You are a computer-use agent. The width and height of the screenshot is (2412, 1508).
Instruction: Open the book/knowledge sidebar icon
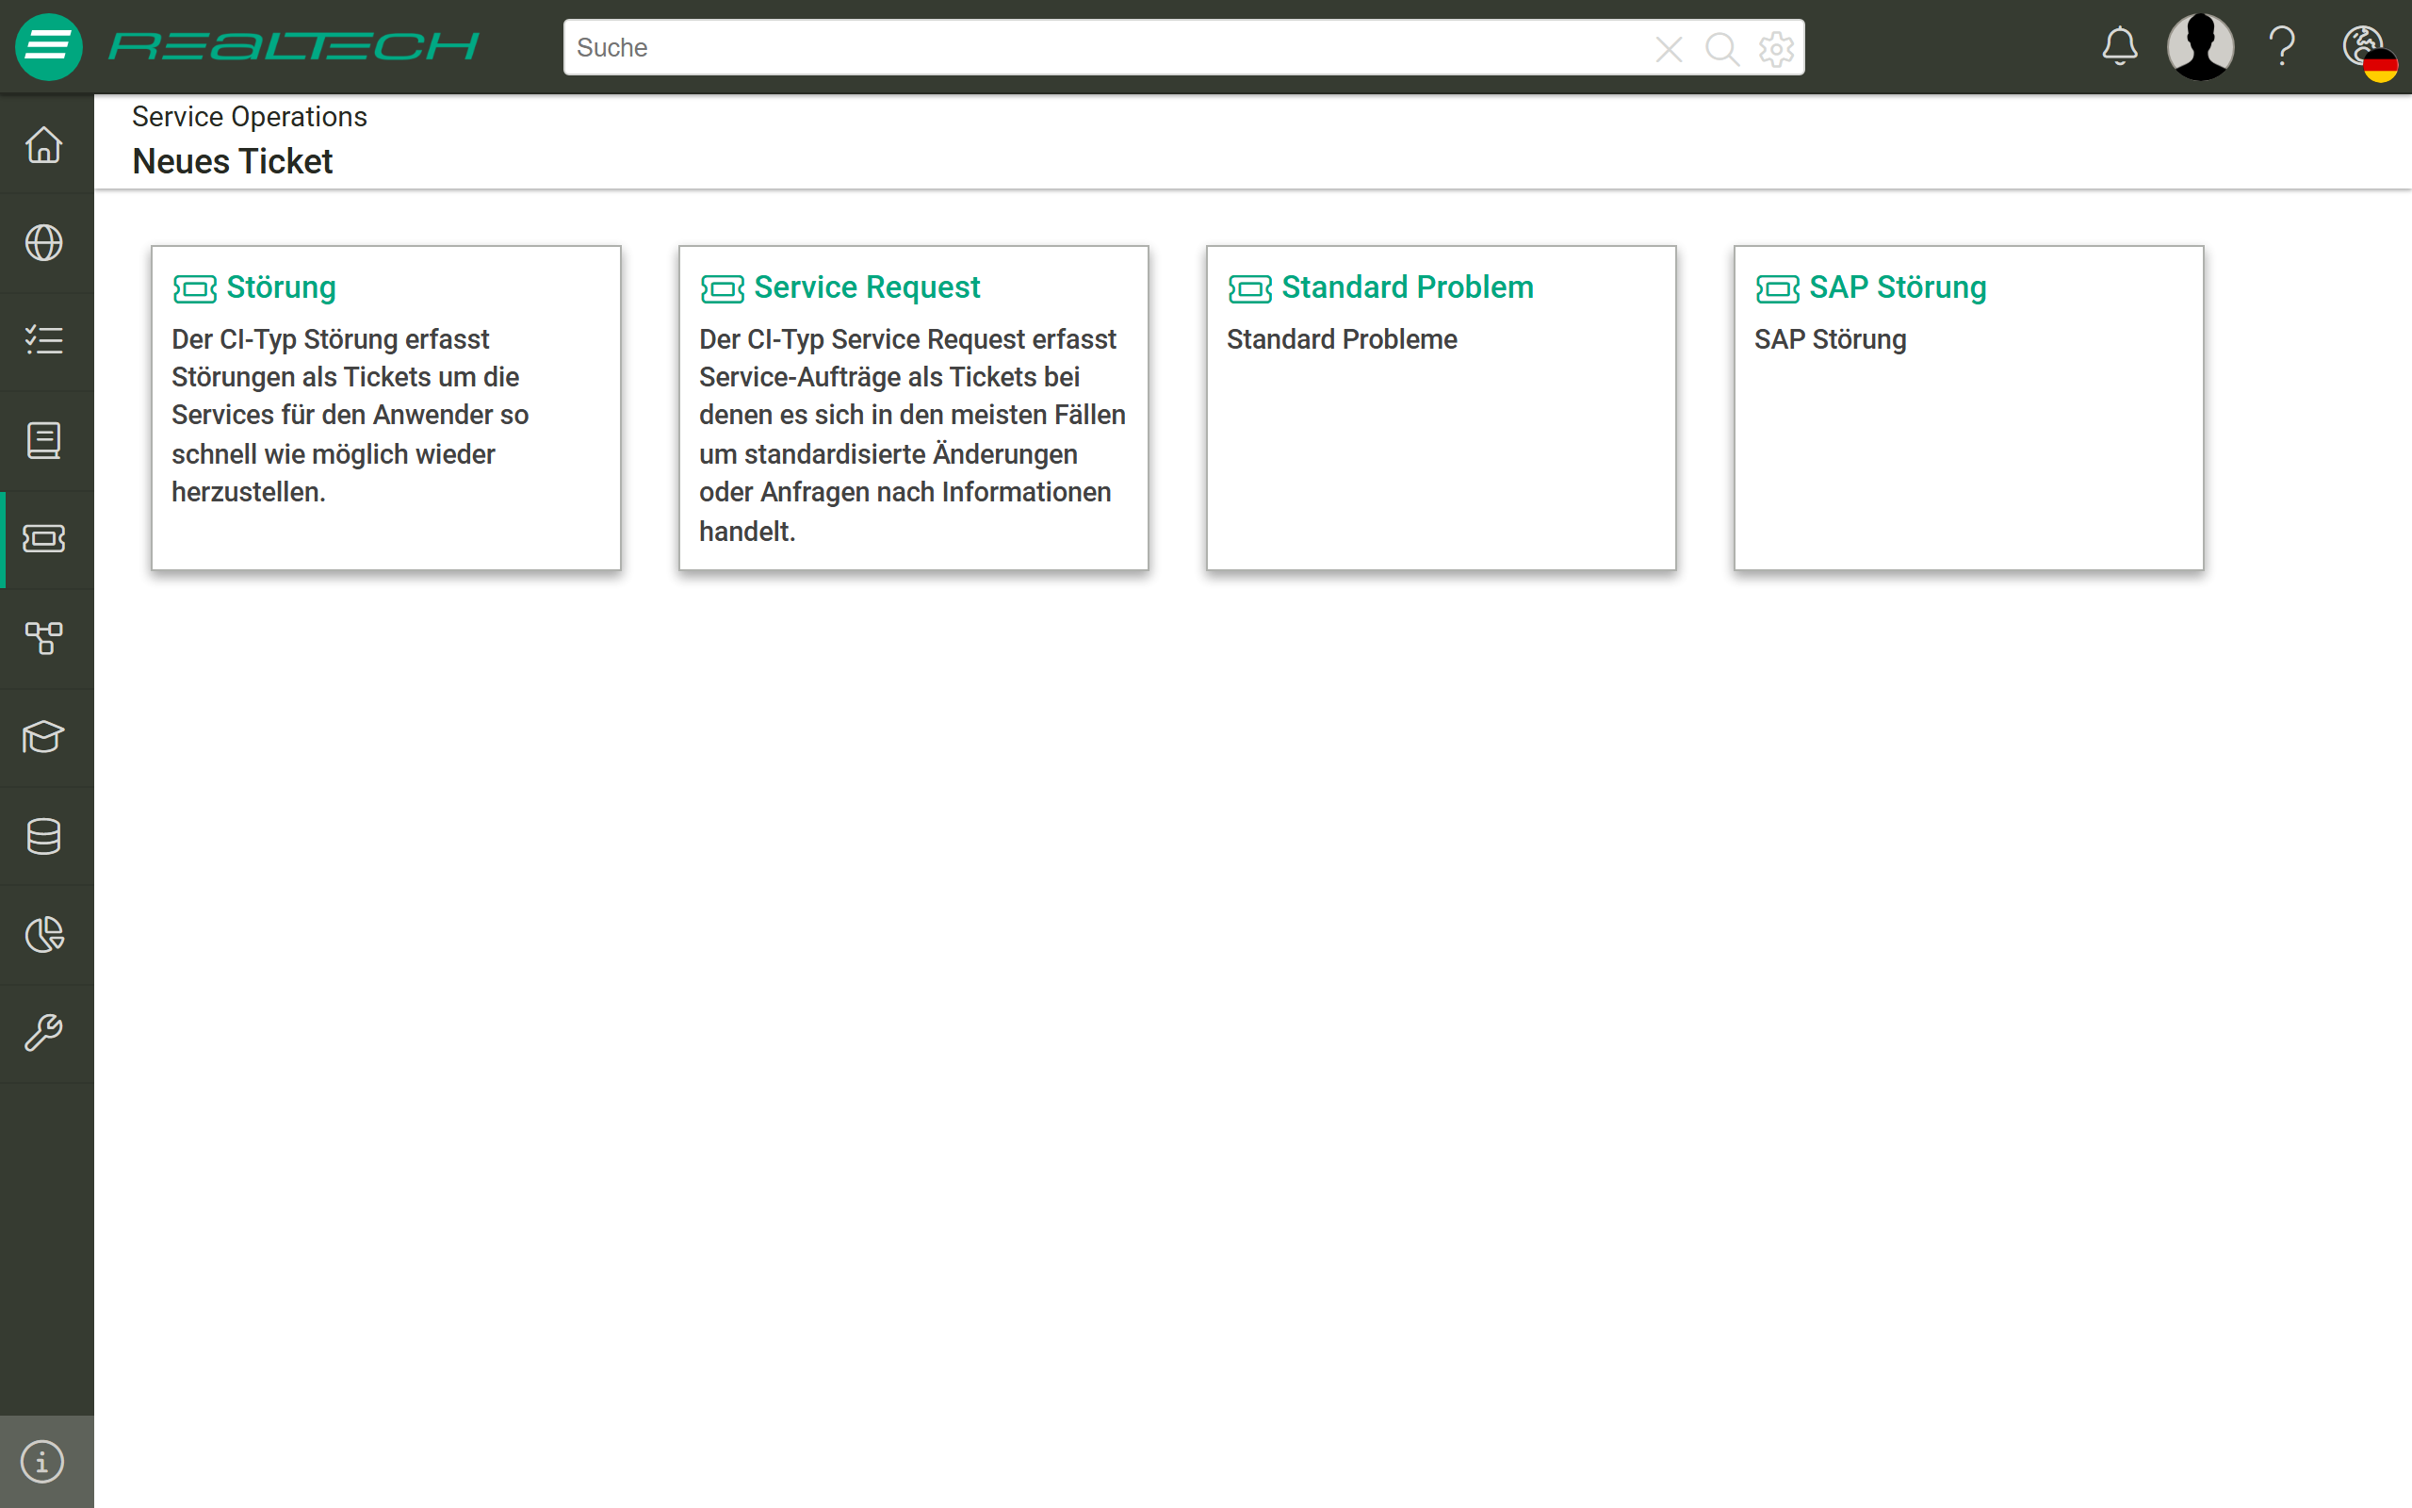44,440
